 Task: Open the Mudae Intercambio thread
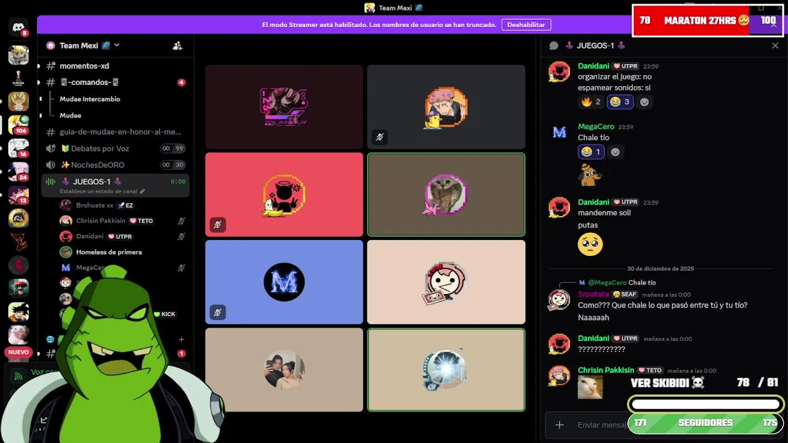tap(90, 99)
